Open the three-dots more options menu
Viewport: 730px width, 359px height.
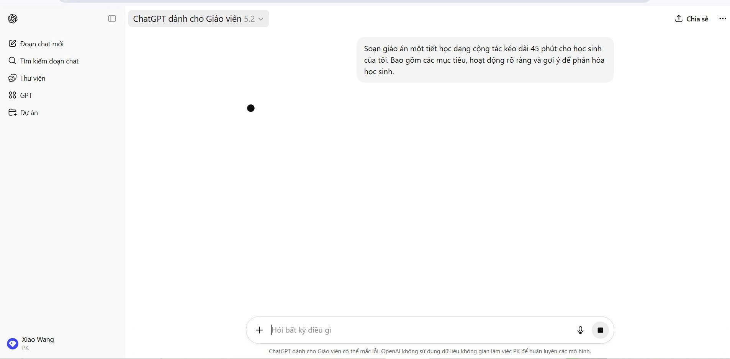pos(722,19)
